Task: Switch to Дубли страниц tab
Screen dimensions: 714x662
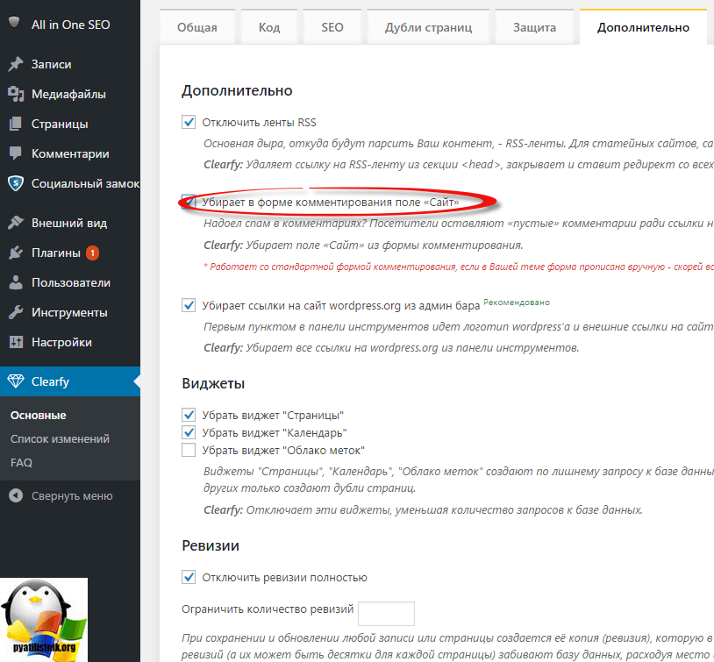Action: 429,27
